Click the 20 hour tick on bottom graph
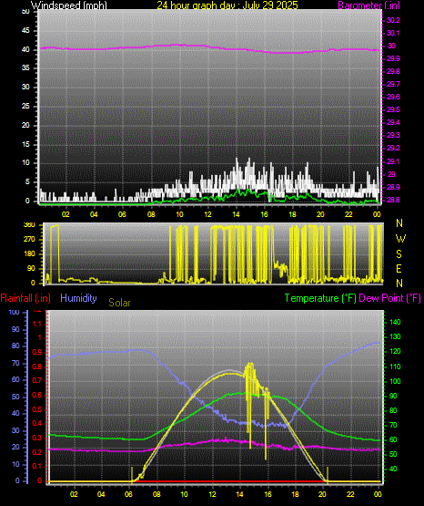Image resolution: width=424 pixels, height=506 pixels. pyautogui.click(x=322, y=494)
